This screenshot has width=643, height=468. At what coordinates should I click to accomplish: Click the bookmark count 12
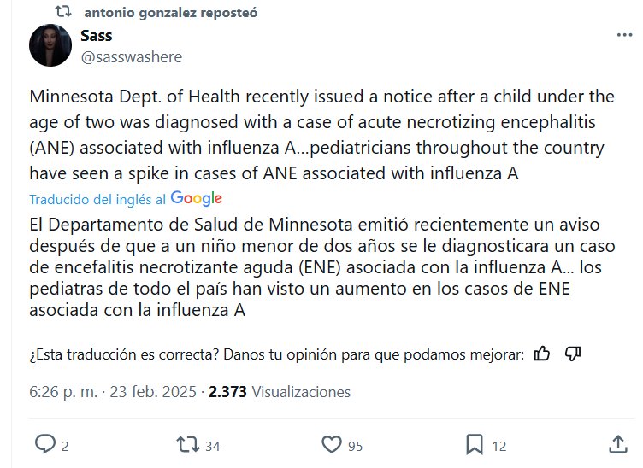pyautogui.click(x=500, y=445)
